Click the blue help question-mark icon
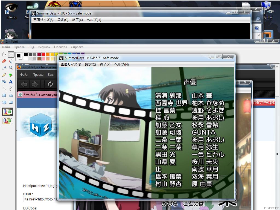This screenshot has width=280, height=210. coord(256,28)
